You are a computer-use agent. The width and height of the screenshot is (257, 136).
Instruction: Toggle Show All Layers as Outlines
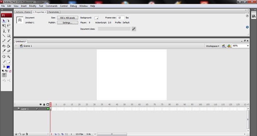coord(48,104)
